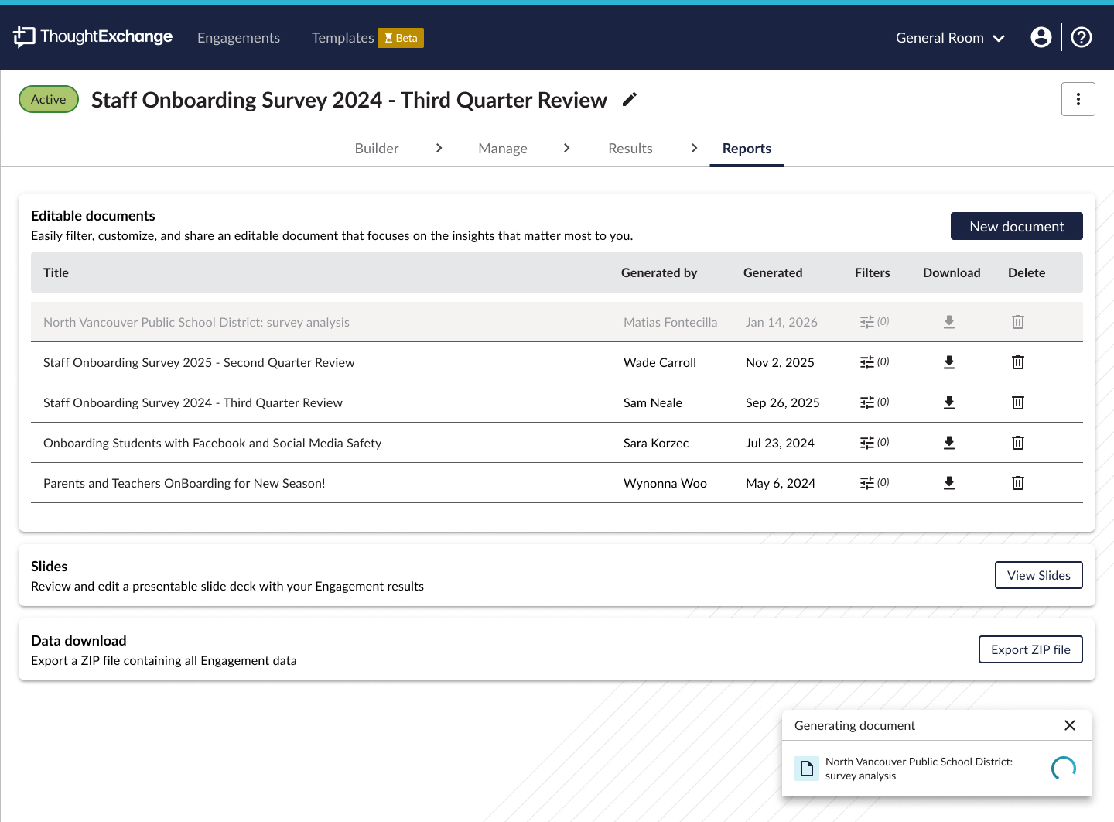Dismiss the Generating document notification
This screenshot has width=1114, height=822.
[x=1070, y=725]
